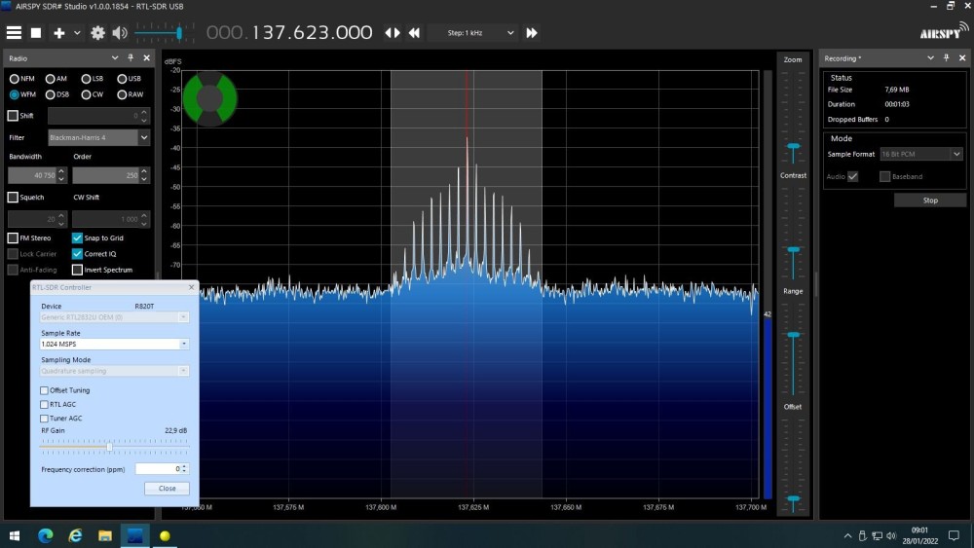974x548 pixels.
Task: Select the NFM mode
Action: tap(14, 79)
